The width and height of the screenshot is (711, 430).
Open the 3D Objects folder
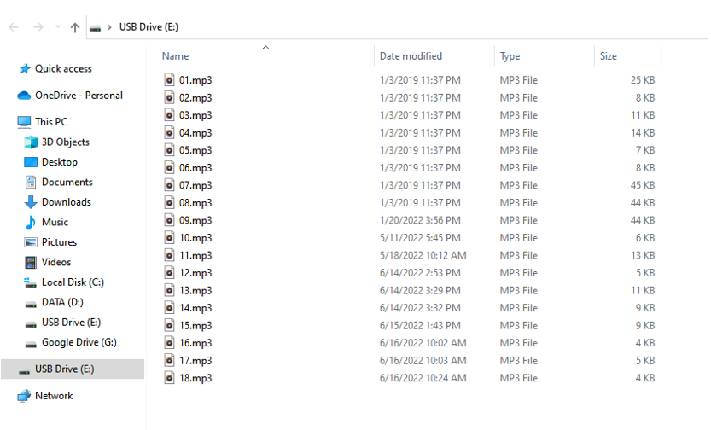pyautogui.click(x=65, y=142)
